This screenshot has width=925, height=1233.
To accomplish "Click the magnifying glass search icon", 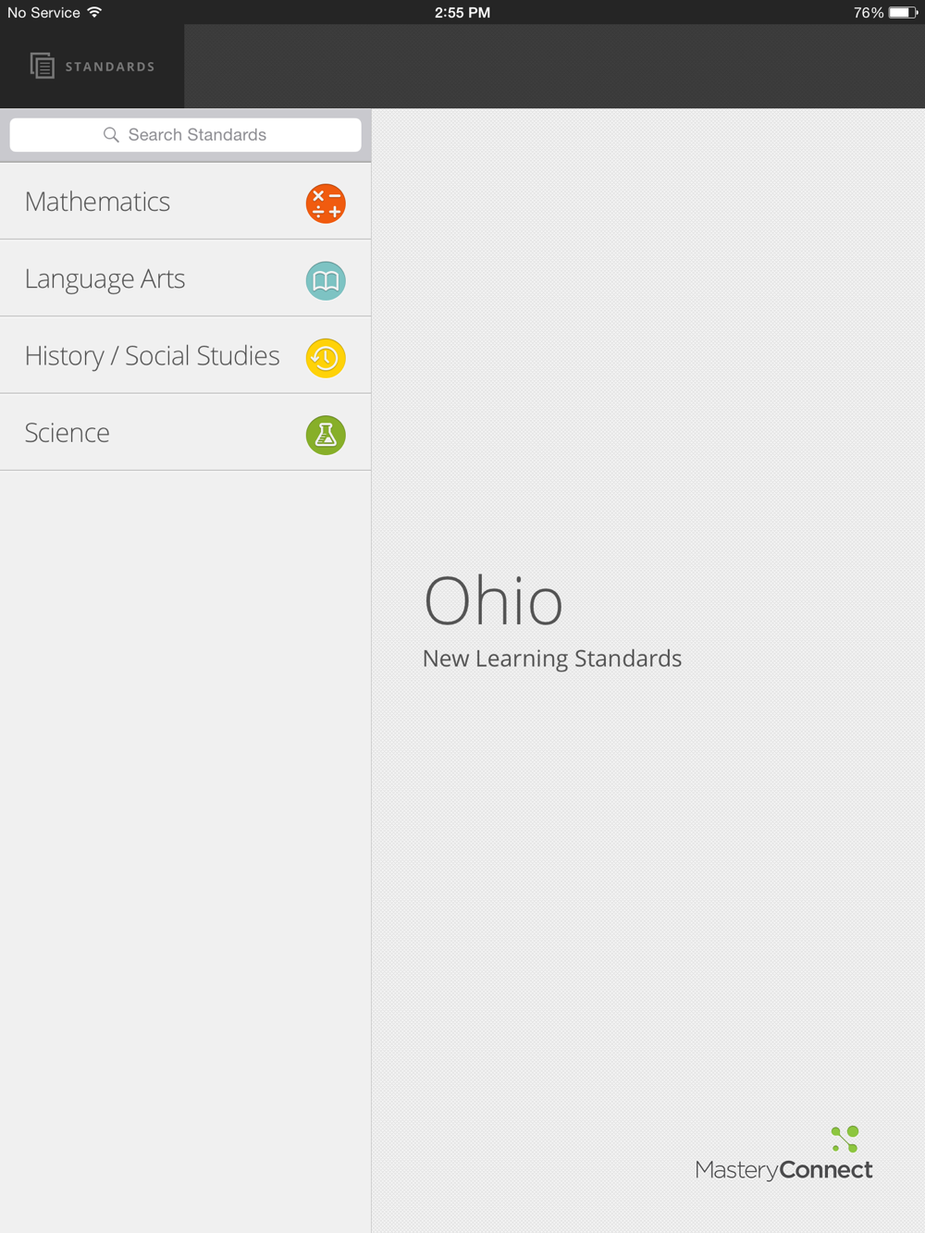I will click(111, 135).
